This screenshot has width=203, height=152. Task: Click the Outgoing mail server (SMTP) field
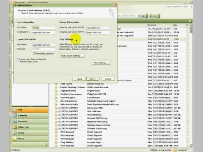pos(98,33)
